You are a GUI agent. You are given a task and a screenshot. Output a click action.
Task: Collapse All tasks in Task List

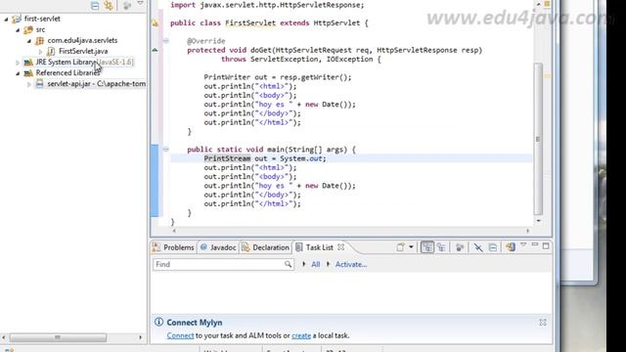tap(493, 247)
